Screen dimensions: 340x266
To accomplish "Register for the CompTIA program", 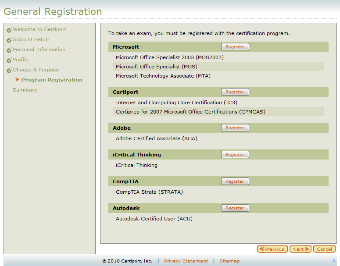I will point(235,181).
